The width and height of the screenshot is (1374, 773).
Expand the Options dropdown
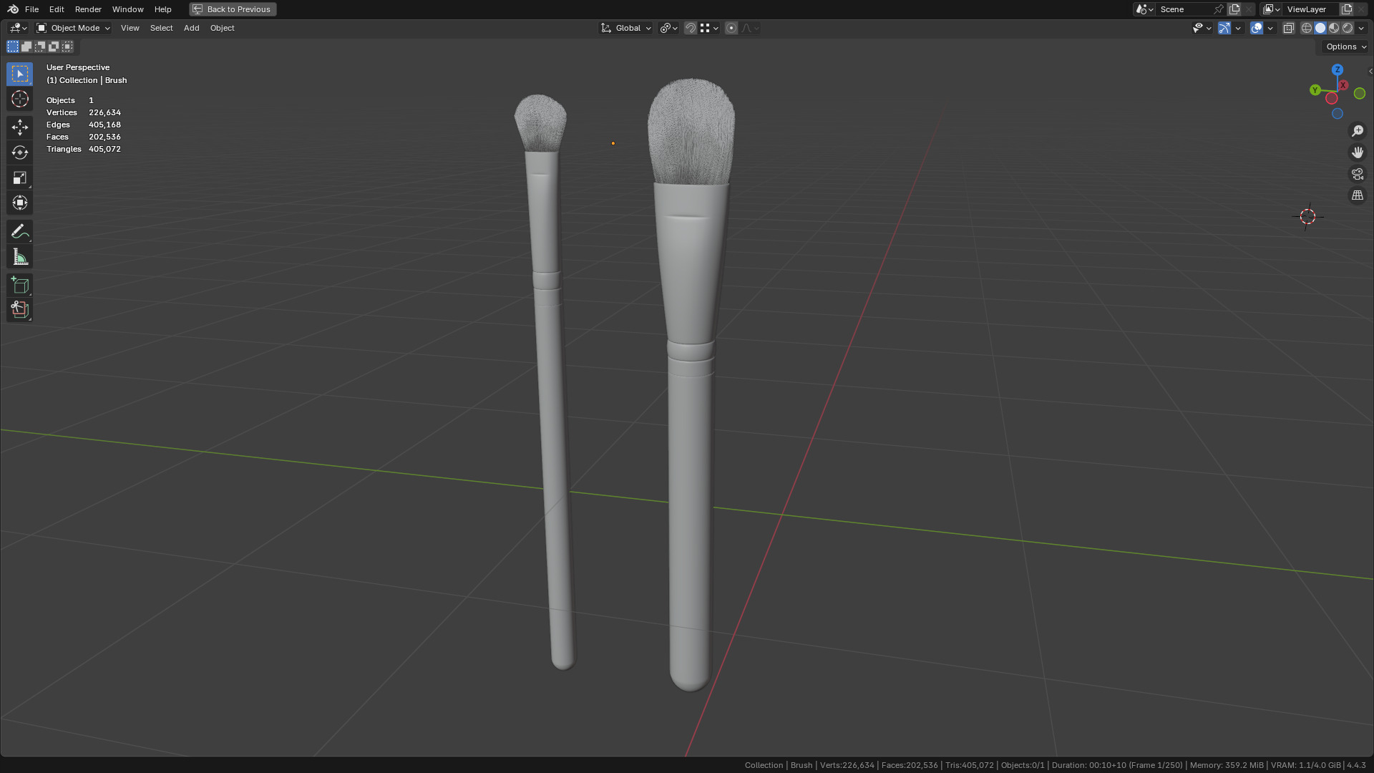point(1345,47)
